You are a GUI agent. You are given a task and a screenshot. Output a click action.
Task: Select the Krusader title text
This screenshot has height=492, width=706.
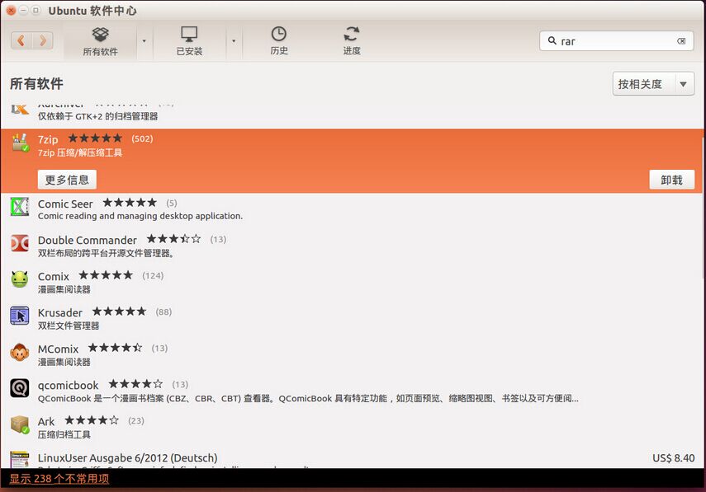click(60, 312)
